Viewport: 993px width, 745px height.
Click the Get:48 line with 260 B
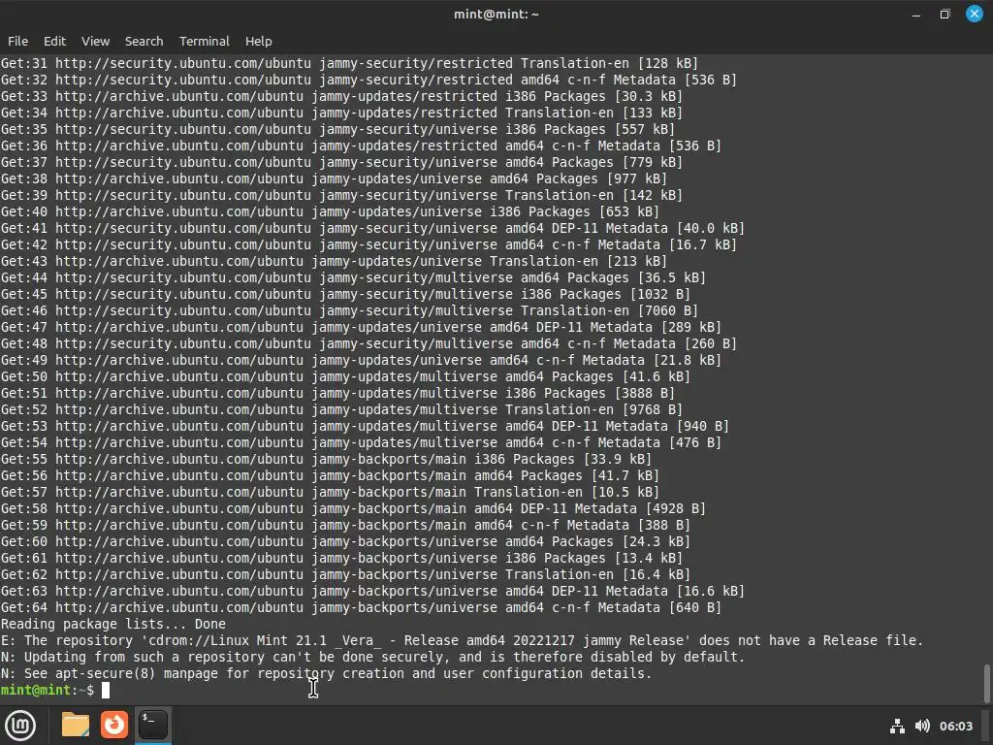click(x=368, y=343)
